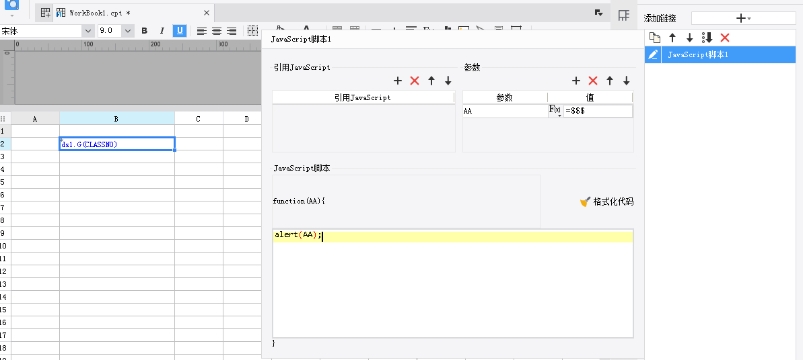The image size is (803, 360).
Task: Align cell text right
Action: pyautogui.click(x=232, y=31)
